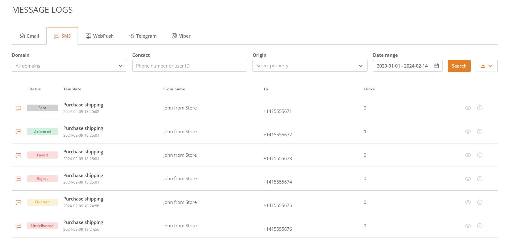Click the green clicks count 1 link

[x=365, y=132]
